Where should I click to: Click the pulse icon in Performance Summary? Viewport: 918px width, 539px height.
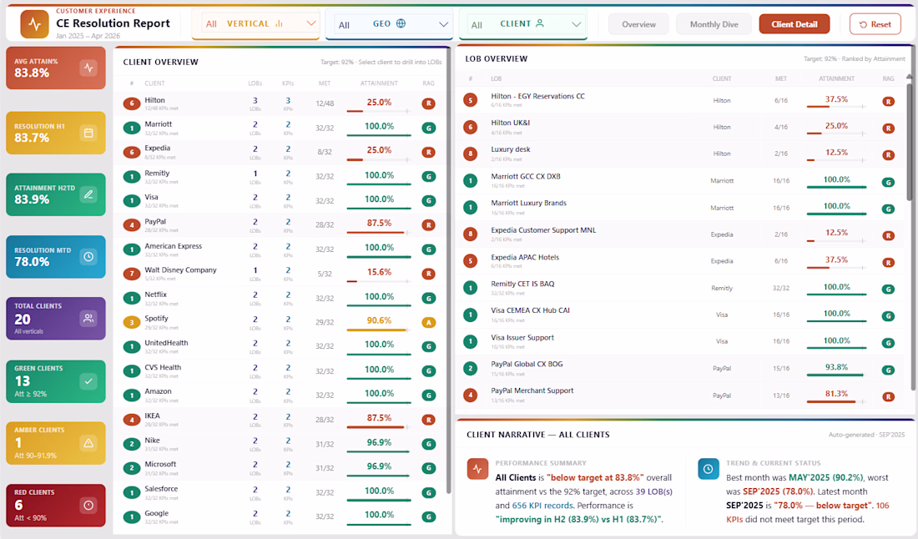(477, 469)
